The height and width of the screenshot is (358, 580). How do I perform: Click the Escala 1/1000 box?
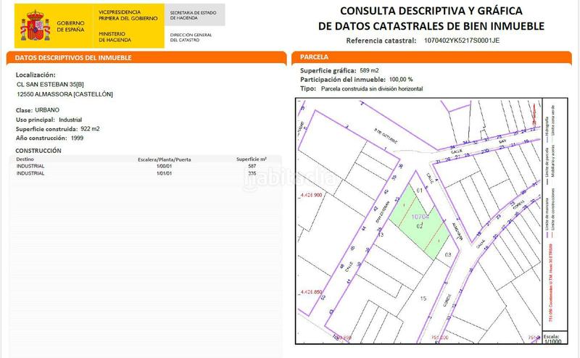click(x=553, y=341)
